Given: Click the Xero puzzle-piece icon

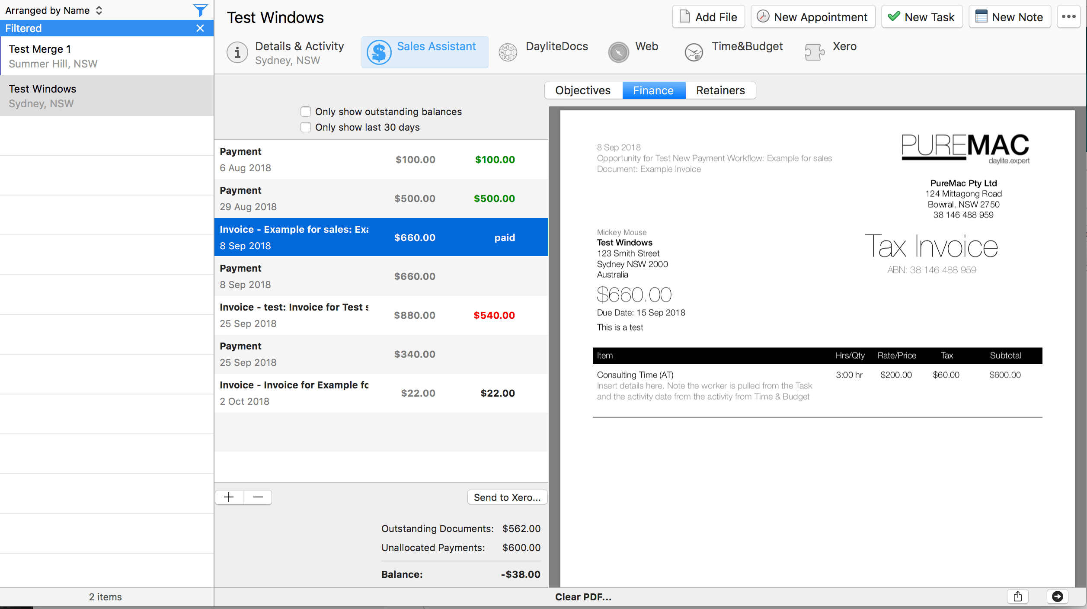Looking at the screenshot, I should [x=814, y=52].
